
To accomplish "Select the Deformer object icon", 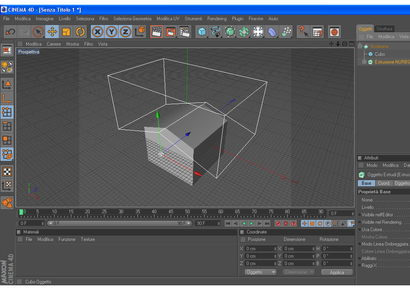I will tap(272, 32).
